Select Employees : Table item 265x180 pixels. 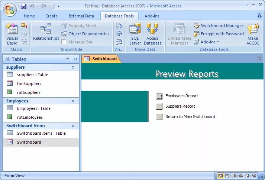(x=41, y=108)
